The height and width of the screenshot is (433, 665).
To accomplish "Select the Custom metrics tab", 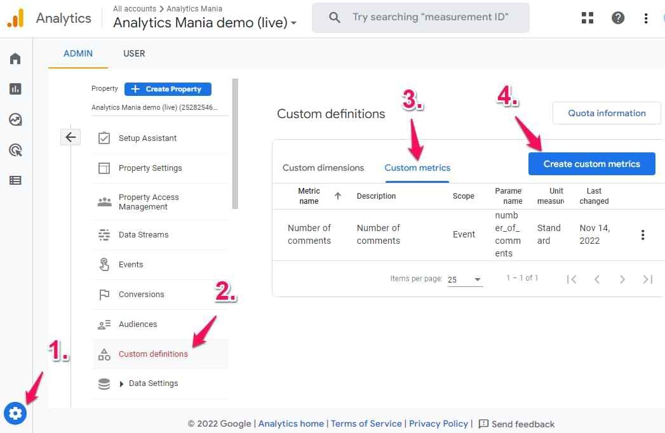I will click(417, 168).
